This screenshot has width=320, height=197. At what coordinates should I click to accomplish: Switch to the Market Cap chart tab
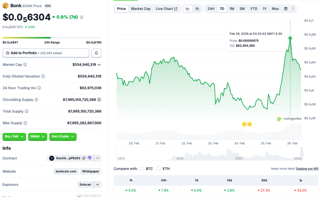(141, 8)
